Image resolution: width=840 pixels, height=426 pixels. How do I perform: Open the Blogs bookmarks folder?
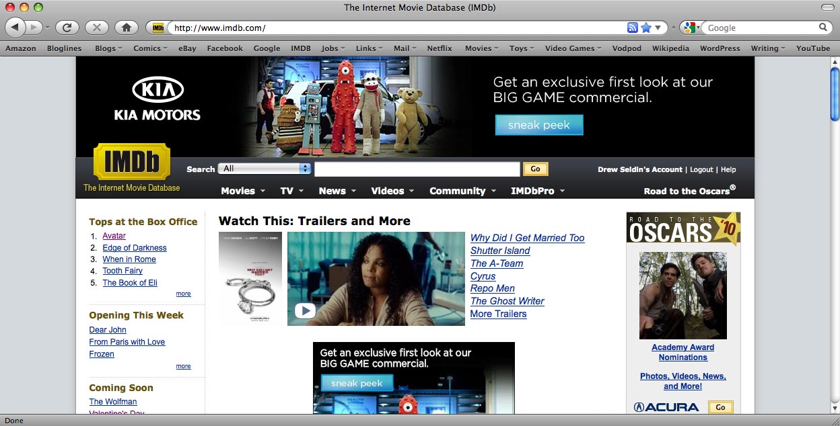108,48
